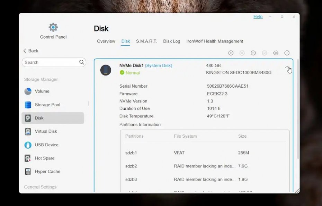Click the 1014 h duration value
Viewport: 322px width, 206px height.
pyautogui.click(x=214, y=108)
